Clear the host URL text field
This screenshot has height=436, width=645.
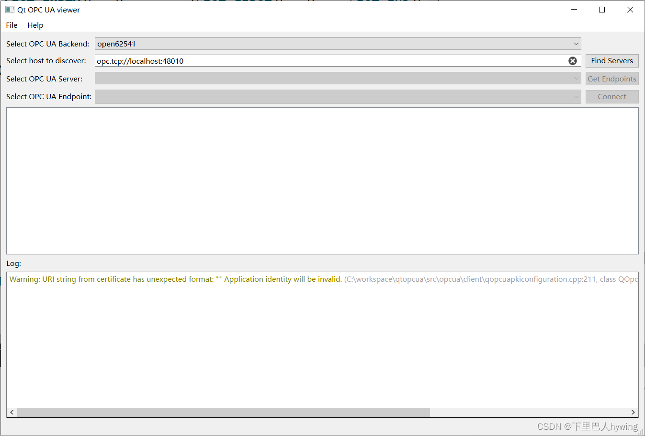pyautogui.click(x=572, y=61)
